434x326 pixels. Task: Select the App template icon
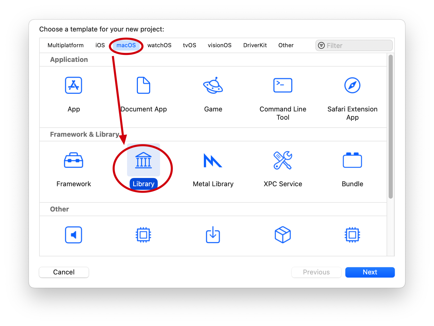tap(73, 85)
